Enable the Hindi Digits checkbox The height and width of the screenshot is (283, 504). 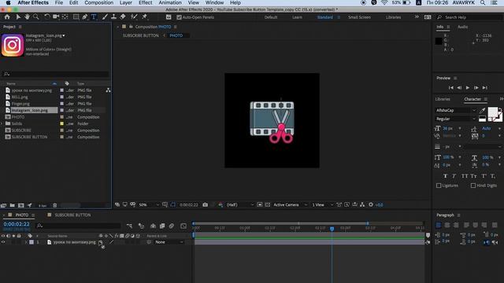(473, 186)
